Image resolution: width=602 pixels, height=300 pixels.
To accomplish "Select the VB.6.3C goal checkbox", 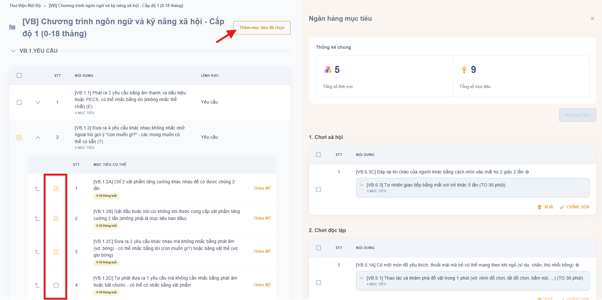I will tap(318, 189).
